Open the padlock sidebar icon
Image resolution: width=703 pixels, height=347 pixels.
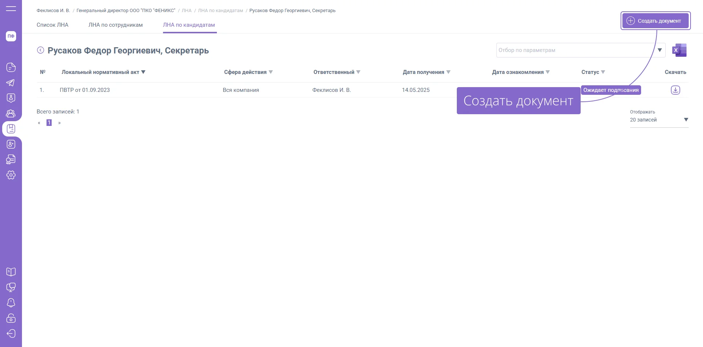pos(11,318)
